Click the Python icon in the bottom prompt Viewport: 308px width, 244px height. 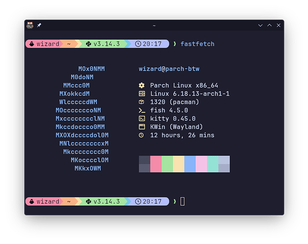coord(89,202)
